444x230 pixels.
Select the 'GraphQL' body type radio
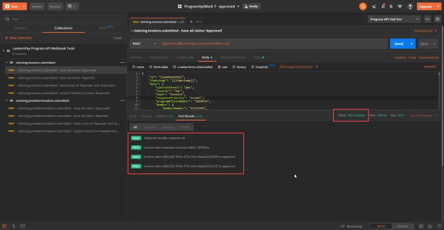pos(253,67)
